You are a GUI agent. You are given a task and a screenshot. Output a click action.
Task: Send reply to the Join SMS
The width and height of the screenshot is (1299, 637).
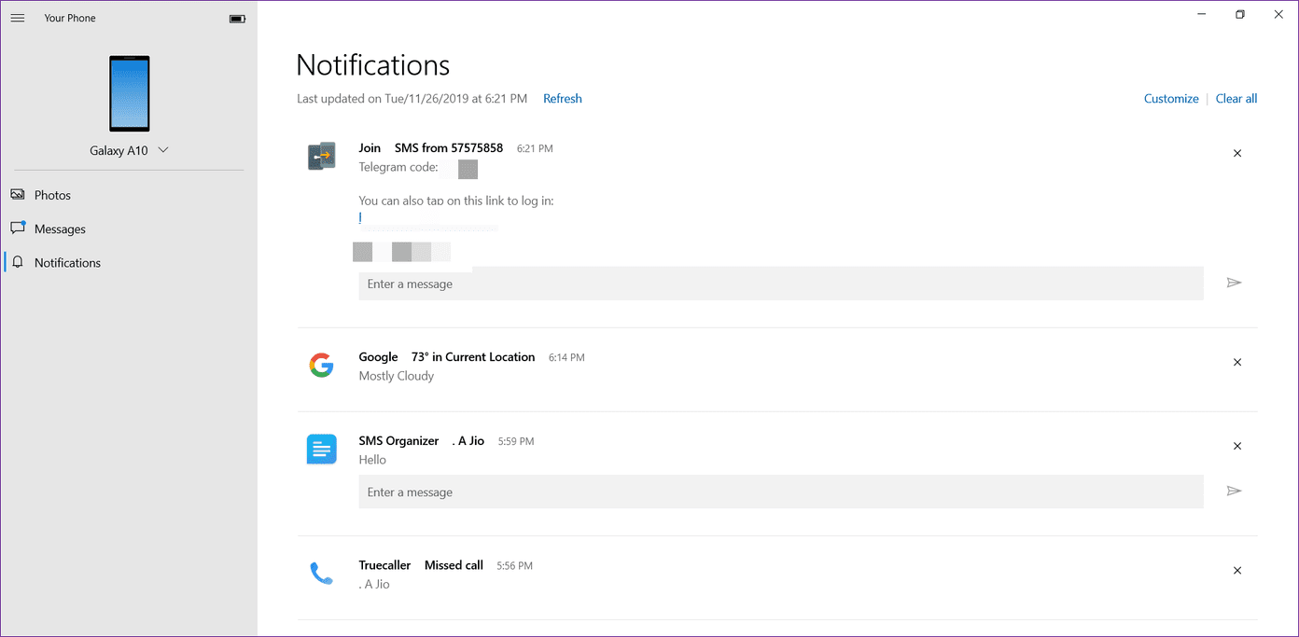pyautogui.click(x=1234, y=283)
